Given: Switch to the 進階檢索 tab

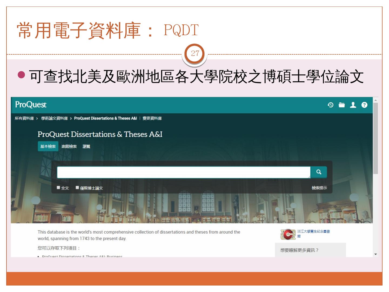Looking at the screenshot, I should click(x=69, y=146).
